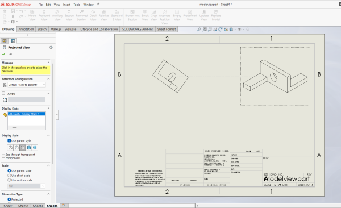Click the Standard 3 View tool

pyautogui.click(x=117, y=15)
